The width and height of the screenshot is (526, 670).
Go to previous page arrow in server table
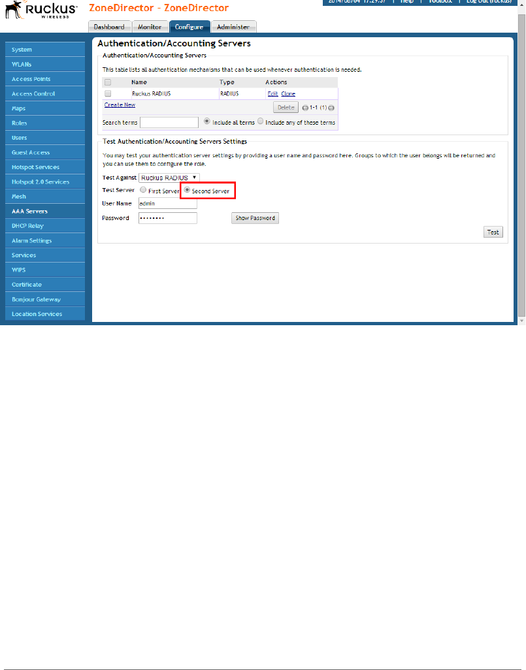(x=305, y=108)
